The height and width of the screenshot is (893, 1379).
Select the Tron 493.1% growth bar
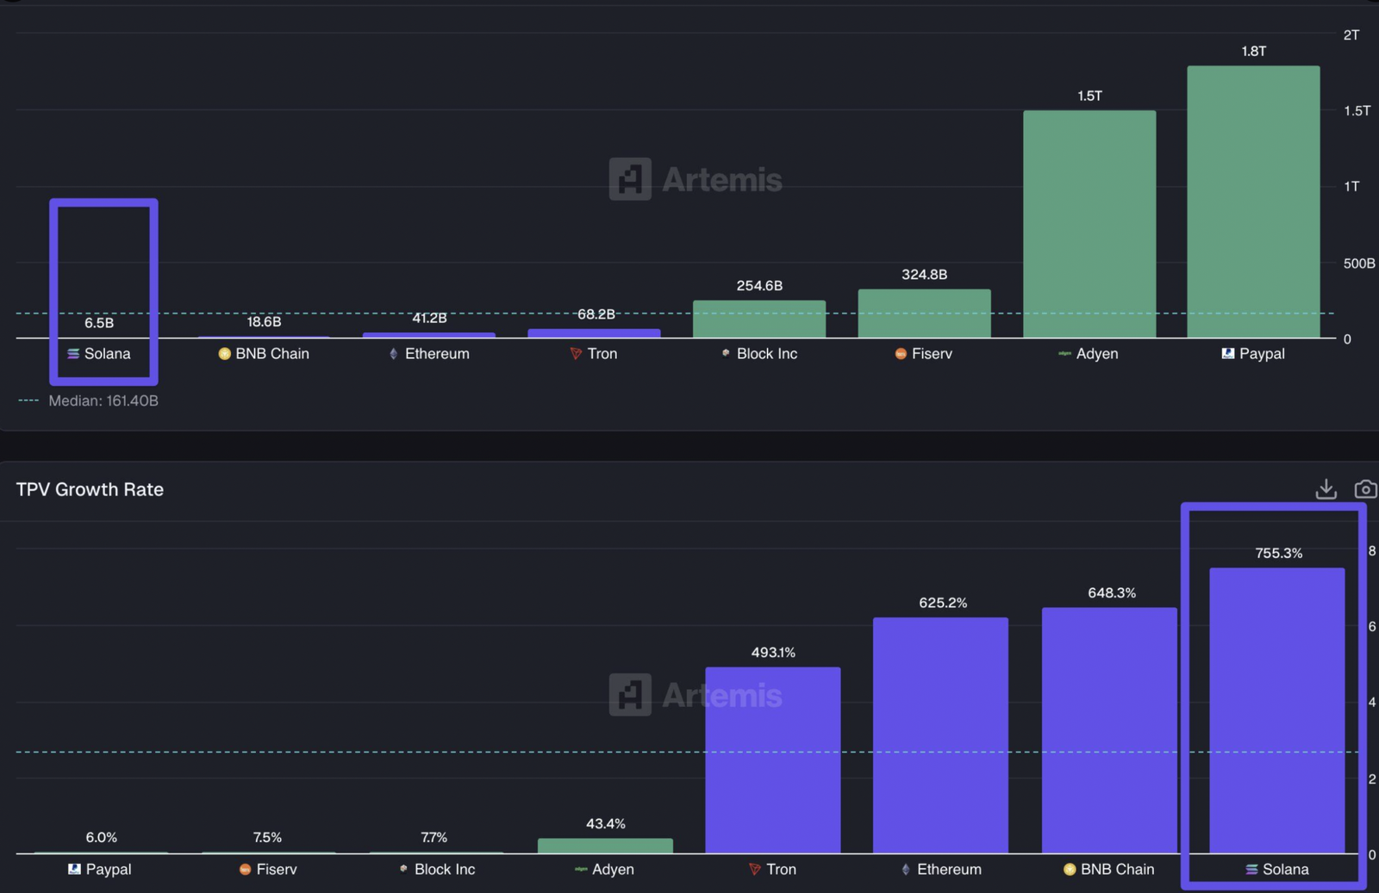tap(772, 760)
